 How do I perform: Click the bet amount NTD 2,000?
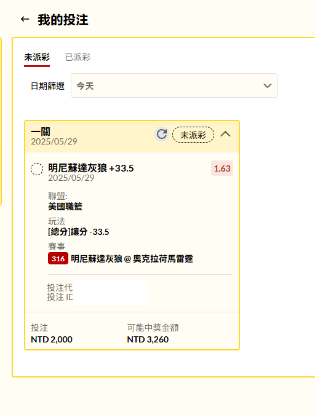(x=52, y=339)
